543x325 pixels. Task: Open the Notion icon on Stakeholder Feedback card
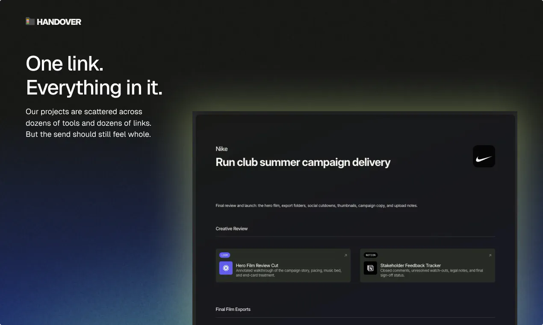pyautogui.click(x=370, y=268)
